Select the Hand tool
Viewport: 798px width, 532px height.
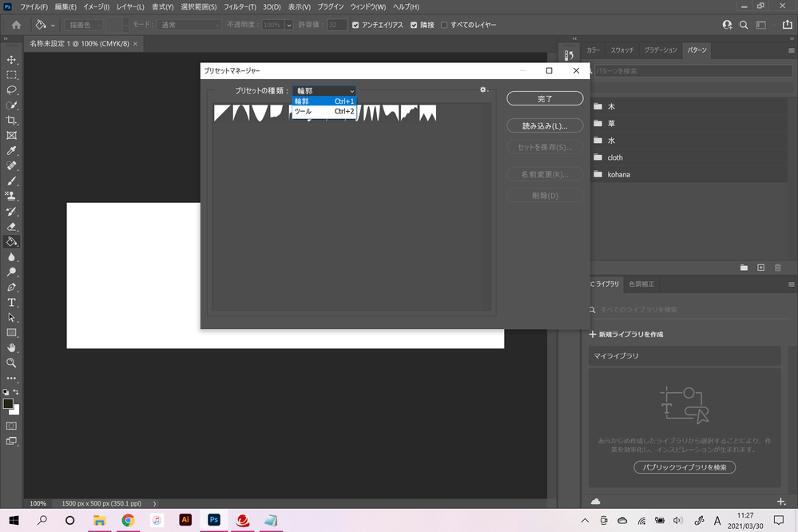[11, 347]
